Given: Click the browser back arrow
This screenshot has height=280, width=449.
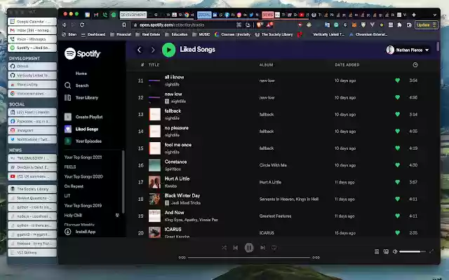Looking at the screenshot, I should pos(64,25).
